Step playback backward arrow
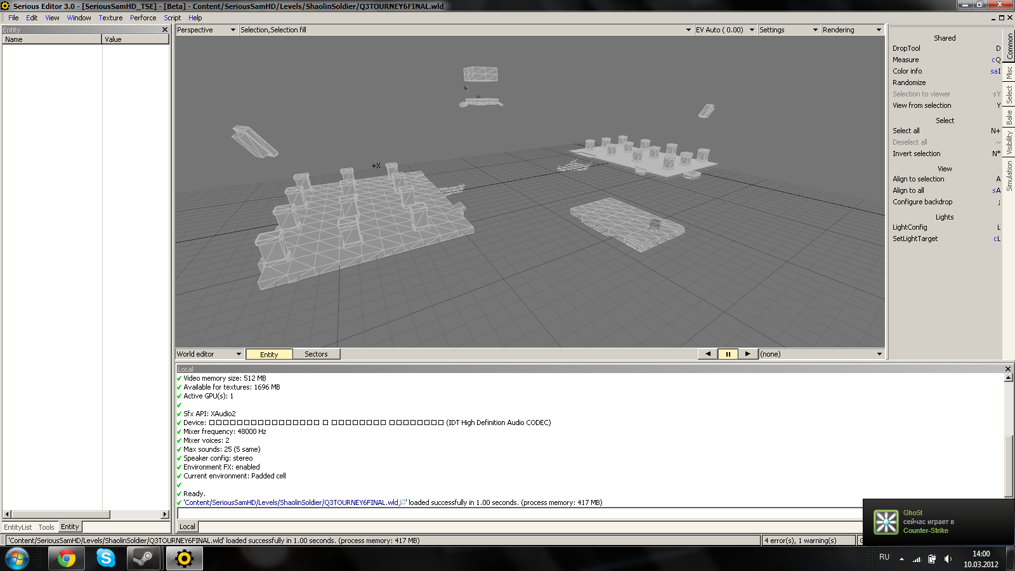The width and height of the screenshot is (1015, 571). (x=707, y=354)
